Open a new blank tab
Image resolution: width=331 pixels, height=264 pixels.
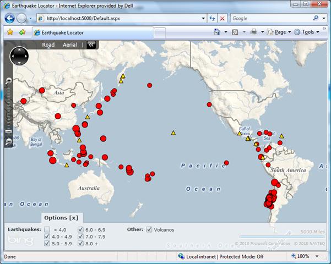tap(160, 33)
